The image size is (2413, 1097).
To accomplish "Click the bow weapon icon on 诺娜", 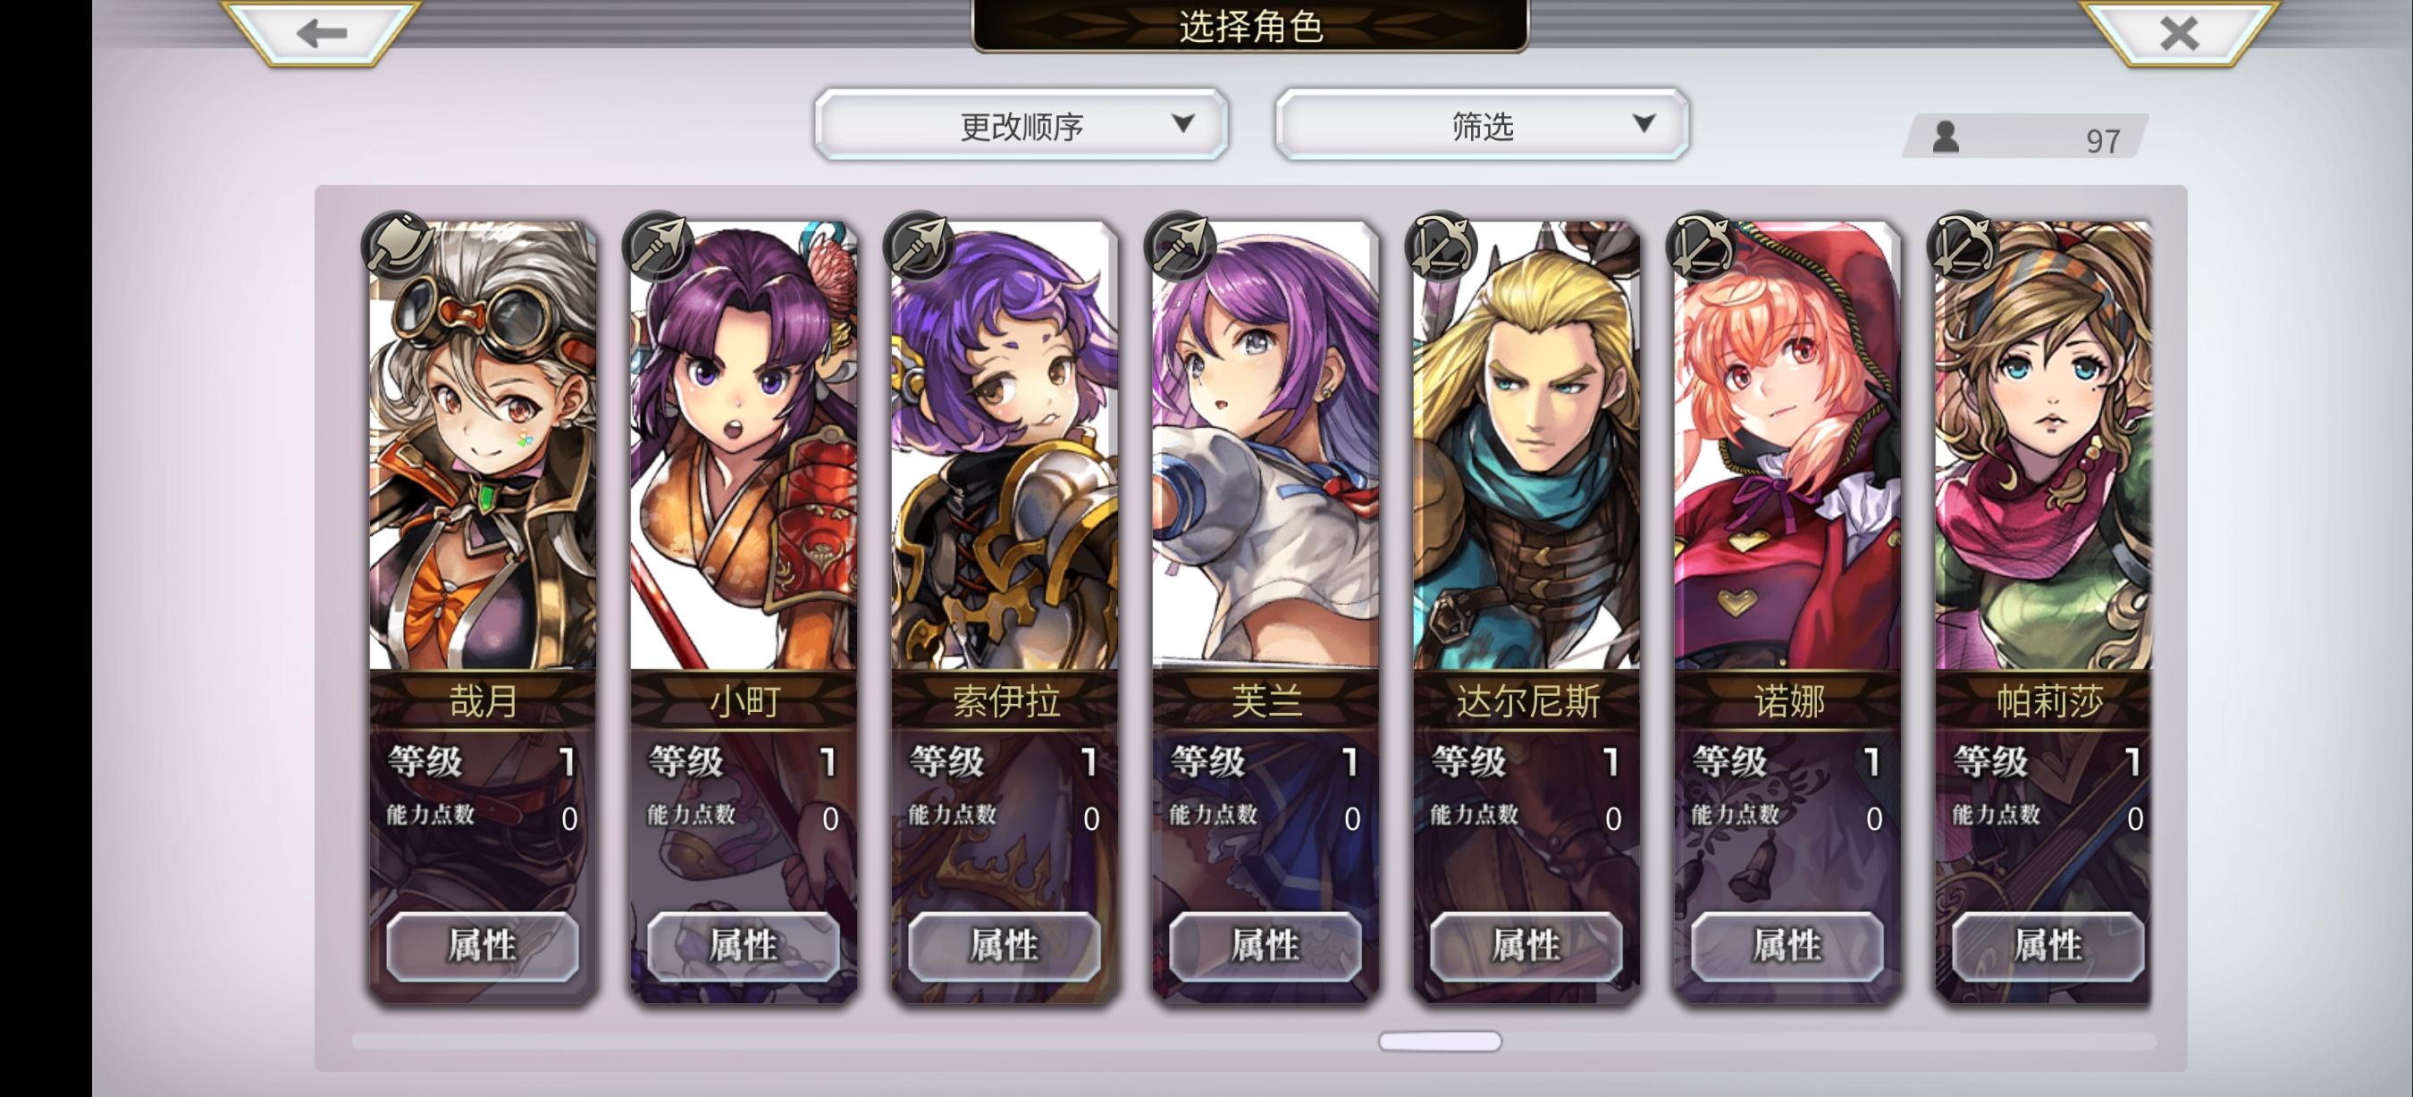I will click(1702, 247).
